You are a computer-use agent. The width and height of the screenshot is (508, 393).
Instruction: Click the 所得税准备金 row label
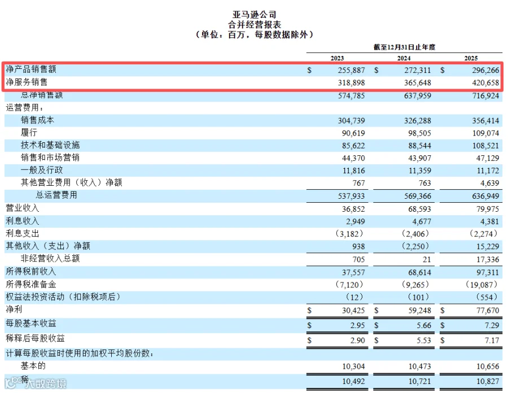tap(31, 284)
